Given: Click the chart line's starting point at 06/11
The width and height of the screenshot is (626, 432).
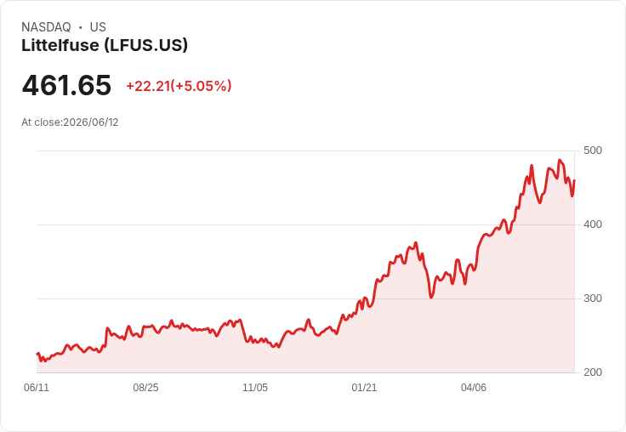Looking at the screenshot, I should [x=37, y=354].
